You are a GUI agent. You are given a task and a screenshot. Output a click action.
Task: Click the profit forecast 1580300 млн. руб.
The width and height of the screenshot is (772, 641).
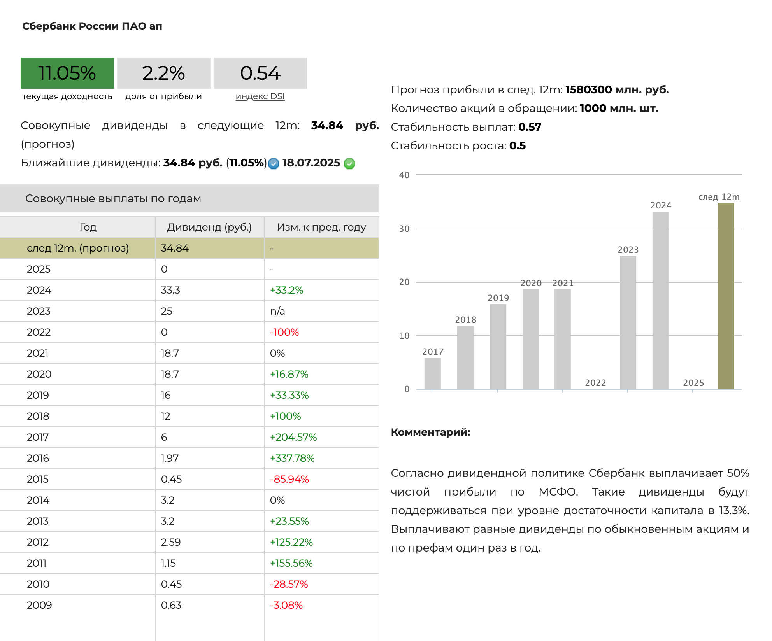(617, 90)
